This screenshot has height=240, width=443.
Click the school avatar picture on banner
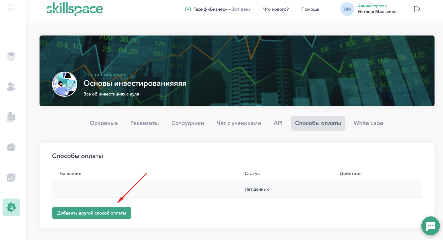pos(65,84)
